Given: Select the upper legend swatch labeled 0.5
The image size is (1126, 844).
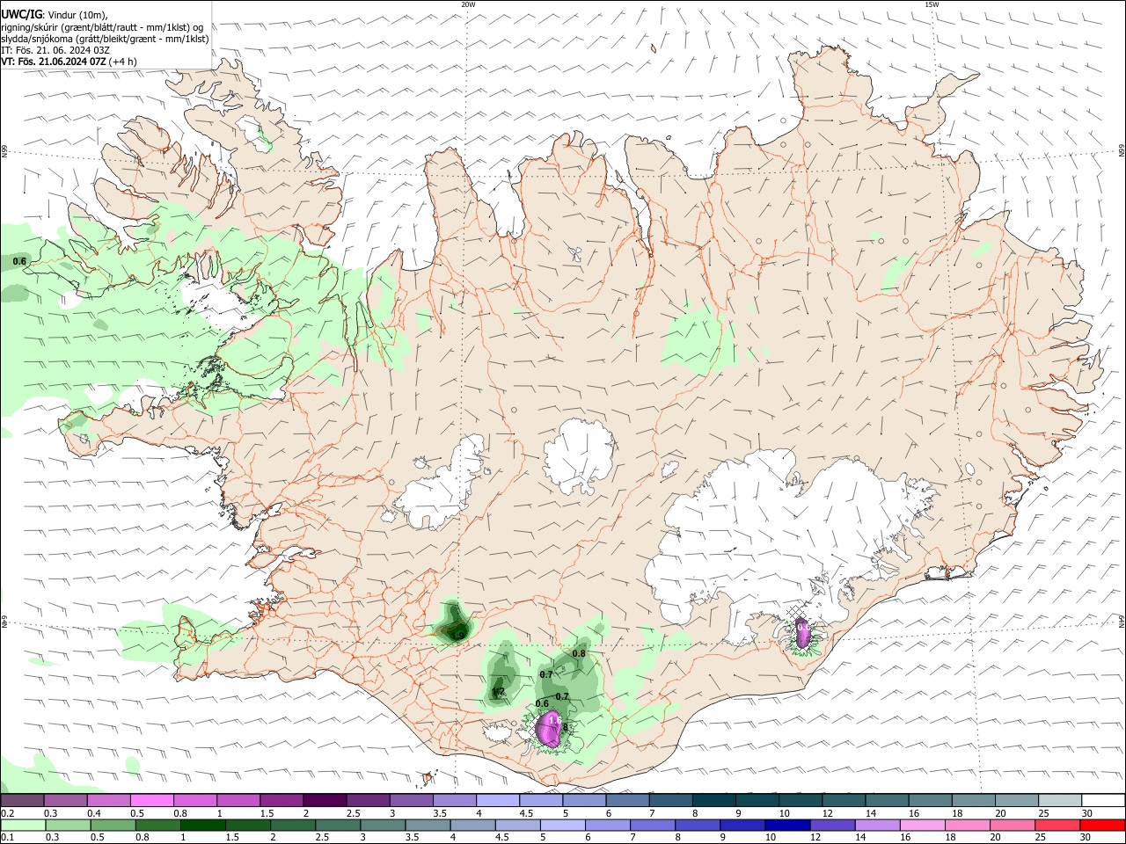Looking at the screenshot, I should [152, 800].
